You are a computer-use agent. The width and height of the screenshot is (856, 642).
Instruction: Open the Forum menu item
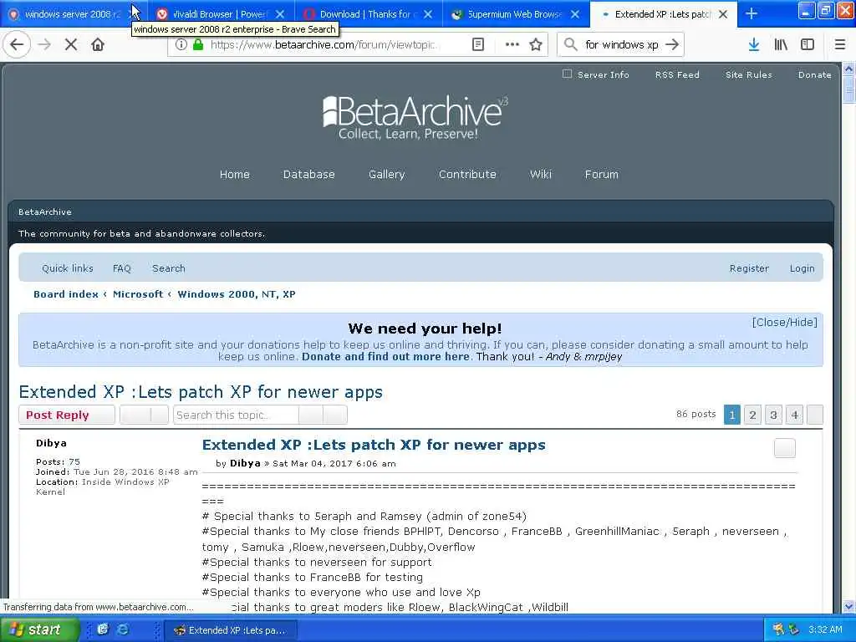click(602, 174)
